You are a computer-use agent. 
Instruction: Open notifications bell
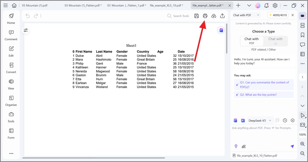pos(267,5)
